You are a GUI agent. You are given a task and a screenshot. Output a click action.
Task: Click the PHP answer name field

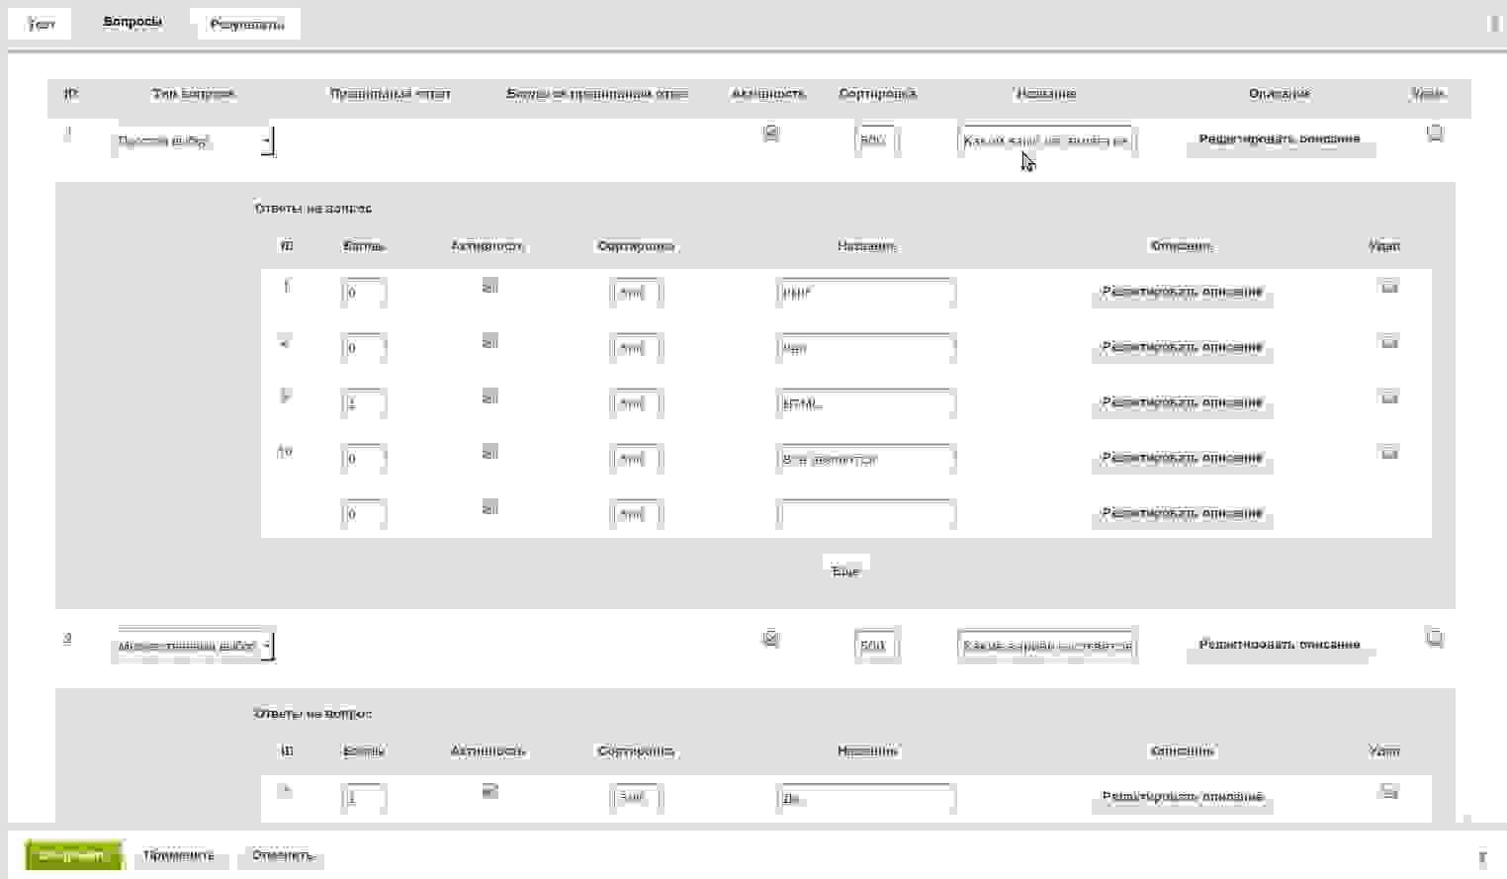(866, 293)
